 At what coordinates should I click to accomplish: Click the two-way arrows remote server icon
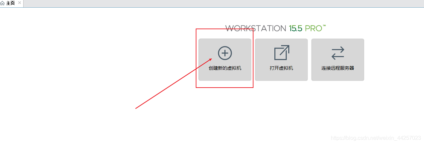338,53
